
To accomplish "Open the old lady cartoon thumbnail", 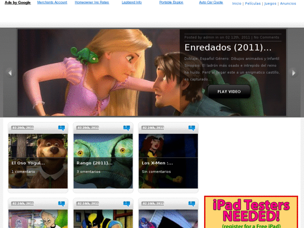I will coord(38,219).
